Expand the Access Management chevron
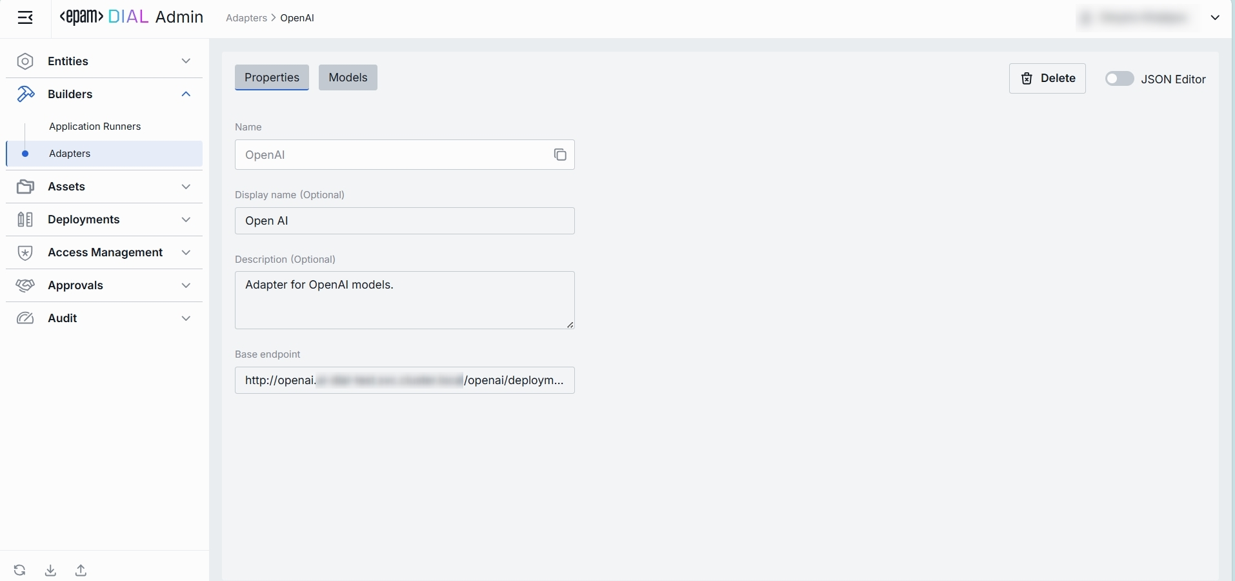Viewport: 1235px width, 581px height. (186, 252)
